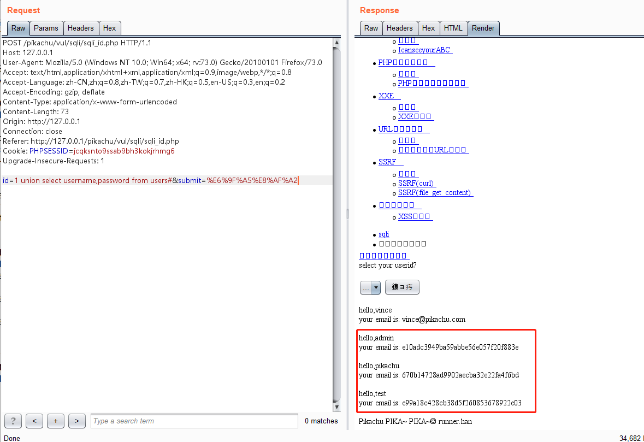The width and height of the screenshot is (644, 442).
Task: Click the 'Connection: close' header line
Action: tap(32, 132)
